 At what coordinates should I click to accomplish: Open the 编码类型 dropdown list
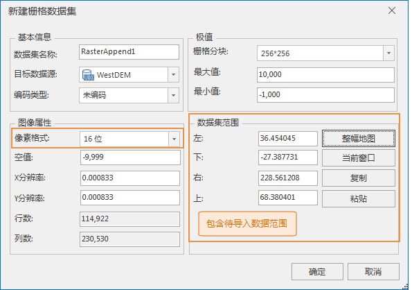pyautogui.click(x=173, y=95)
